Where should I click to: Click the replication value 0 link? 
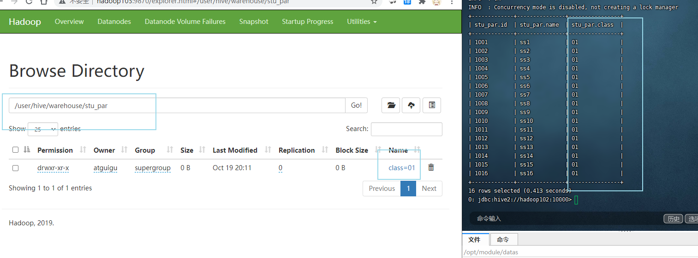point(280,168)
